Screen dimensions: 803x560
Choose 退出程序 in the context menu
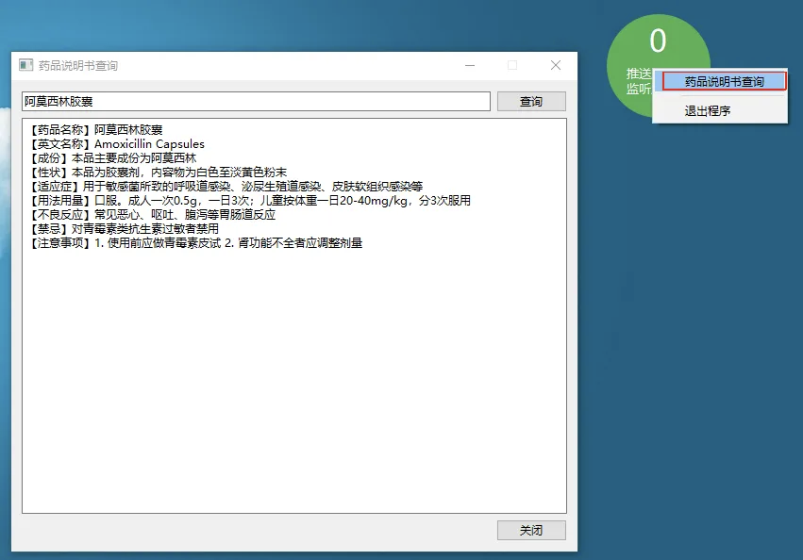tap(707, 110)
